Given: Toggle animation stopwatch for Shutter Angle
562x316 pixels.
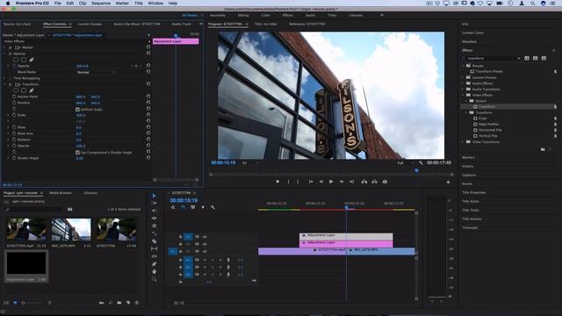Looking at the screenshot, I should (14, 158).
